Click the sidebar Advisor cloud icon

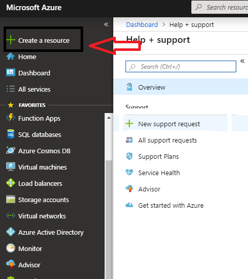[x=11, y=264]
